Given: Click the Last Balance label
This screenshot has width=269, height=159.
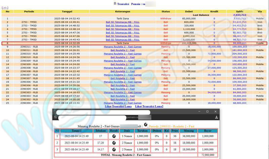Looking at the screenshot, I should pos(201,15).
